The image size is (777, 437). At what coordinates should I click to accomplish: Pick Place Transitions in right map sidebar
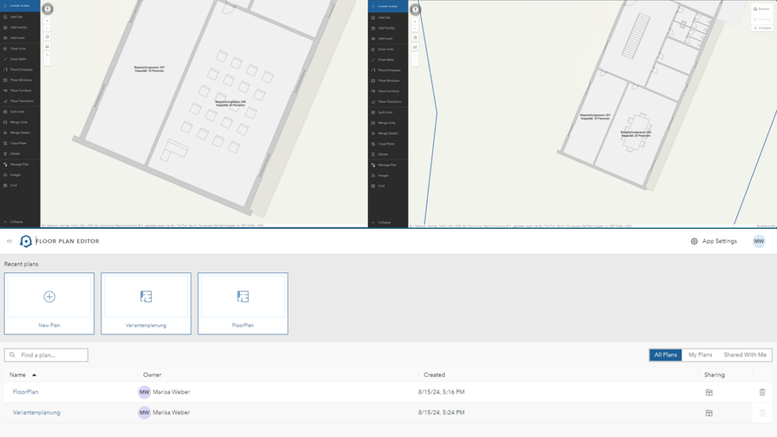[x=388, y=102]
